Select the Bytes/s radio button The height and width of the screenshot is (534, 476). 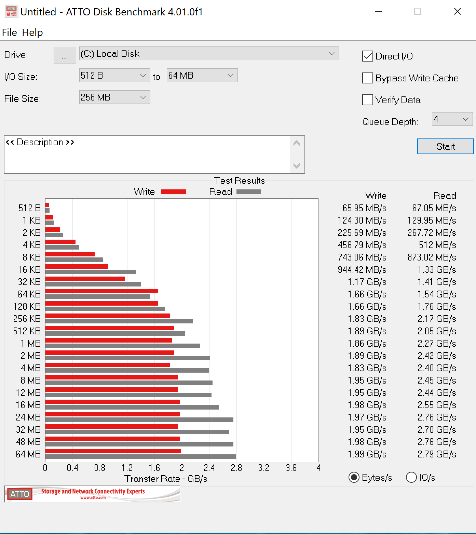(x=354, y=477)
